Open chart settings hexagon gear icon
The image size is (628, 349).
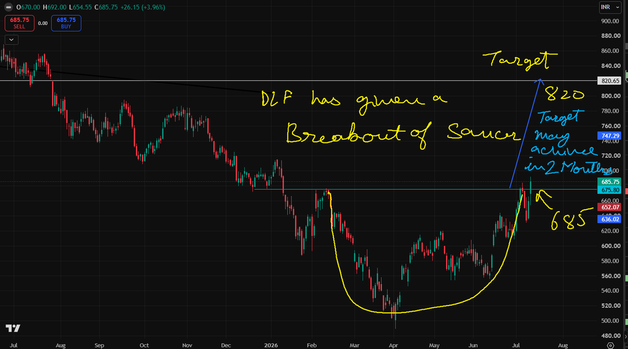pos(610,345)
